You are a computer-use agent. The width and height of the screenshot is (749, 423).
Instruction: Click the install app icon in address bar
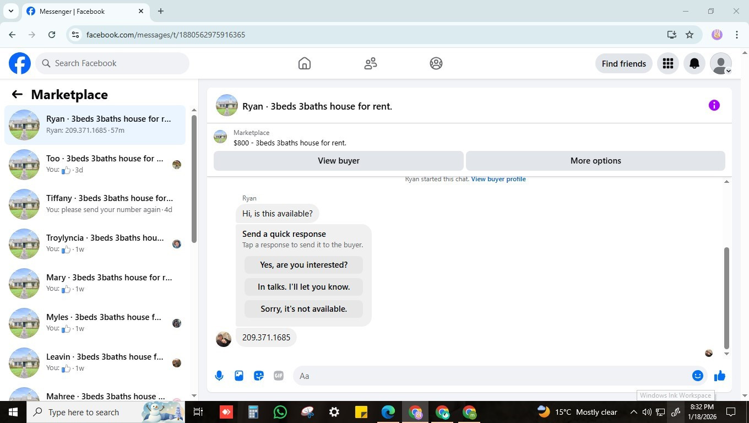point(671,35)
